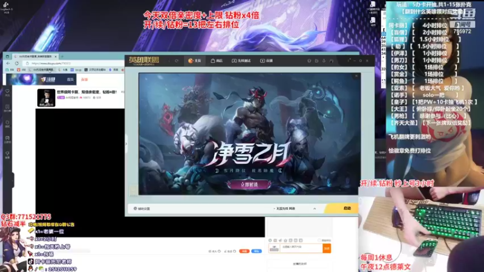The height and width of the screenshot is (272, 484).
Task: Click the first of the four right-hand icons in the League client header
Action: point(309,61)
